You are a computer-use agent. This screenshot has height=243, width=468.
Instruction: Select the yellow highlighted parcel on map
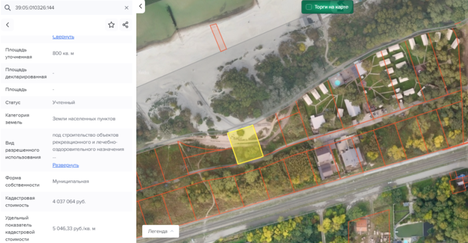coord(245,145)
